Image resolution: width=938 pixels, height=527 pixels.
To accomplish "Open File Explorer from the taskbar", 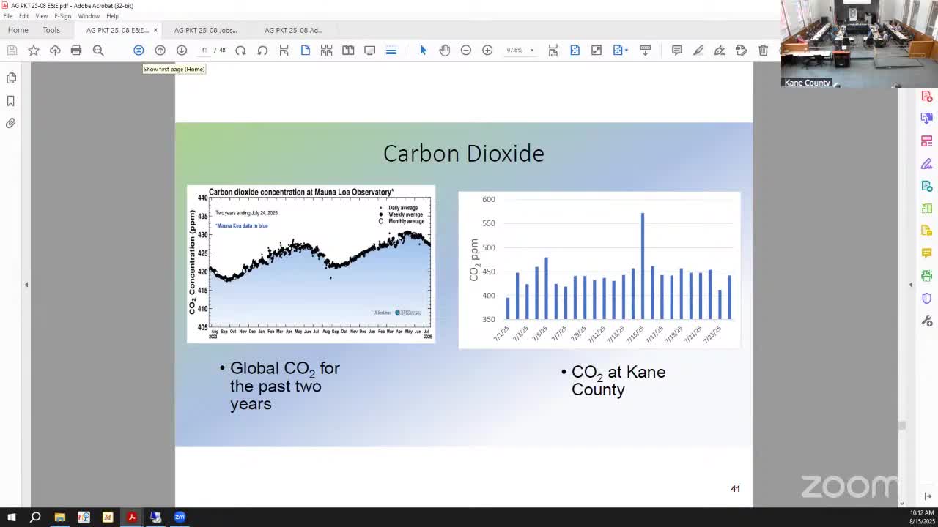I will click(60, 517).
